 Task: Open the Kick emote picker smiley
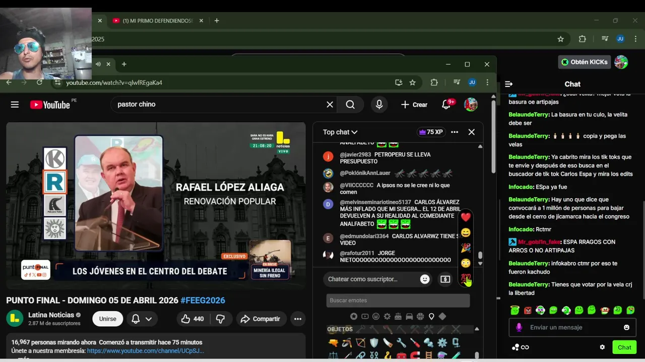click(626, 327)
